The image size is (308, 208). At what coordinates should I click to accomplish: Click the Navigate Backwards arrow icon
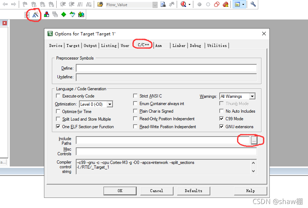click(x=5, y=4)
